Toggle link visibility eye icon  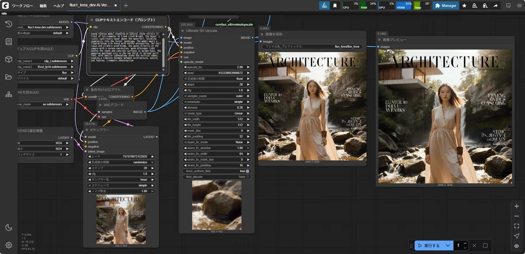click(x=517, y=246)
